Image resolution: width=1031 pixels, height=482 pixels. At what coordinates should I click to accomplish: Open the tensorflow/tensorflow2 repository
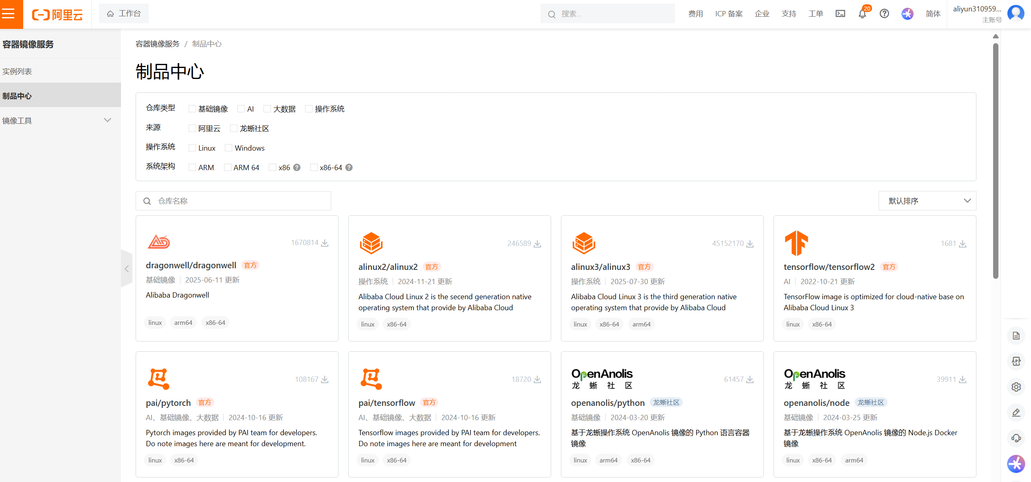point(829,267)
